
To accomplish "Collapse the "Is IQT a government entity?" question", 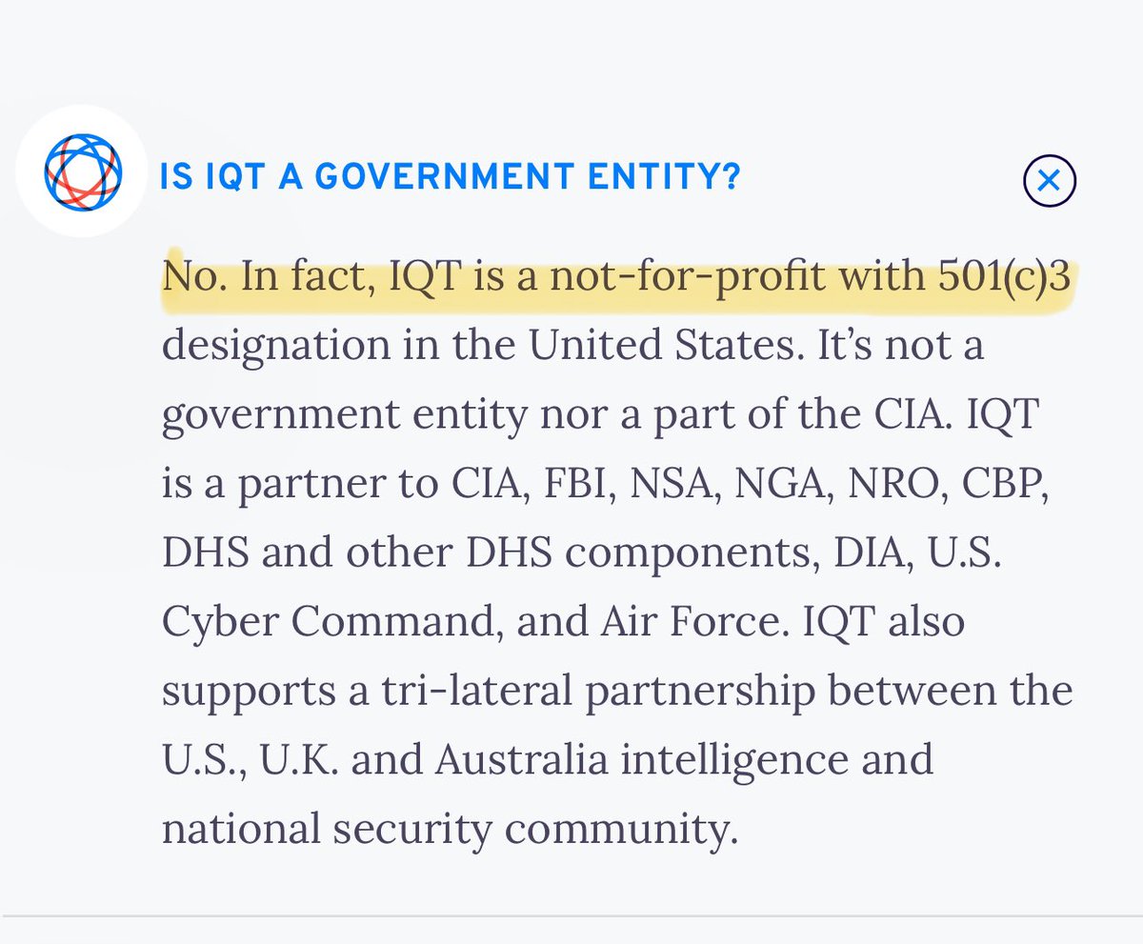I will tap(450, 176).
